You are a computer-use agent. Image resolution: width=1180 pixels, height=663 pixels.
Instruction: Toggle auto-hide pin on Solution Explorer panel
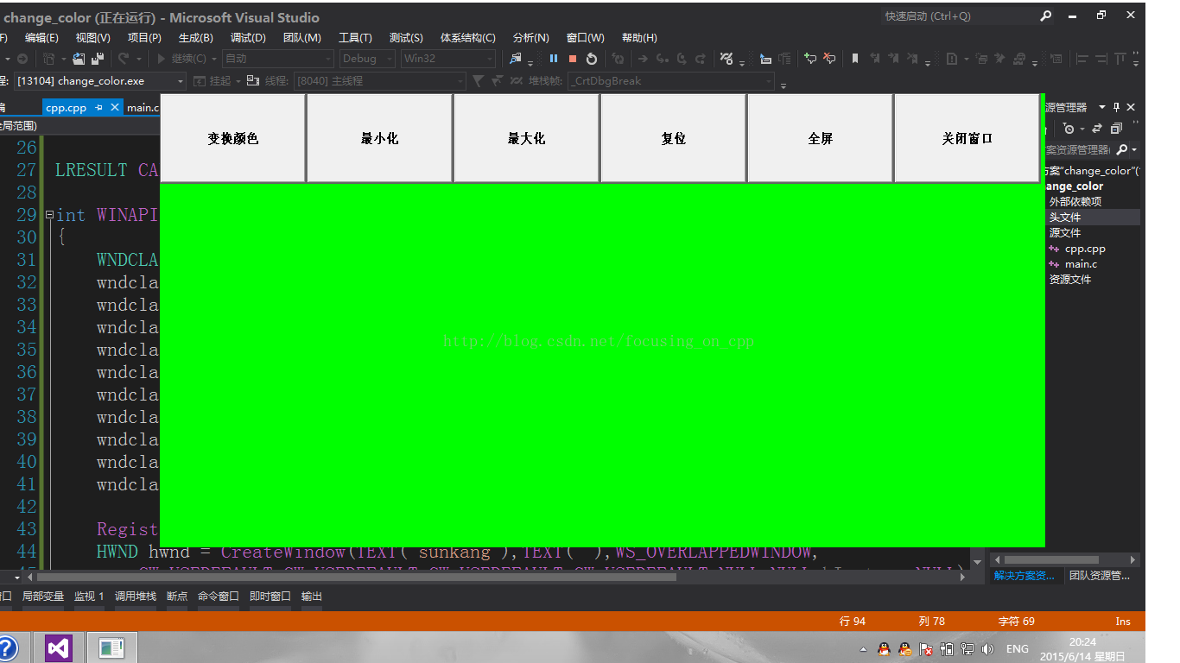[1116, 107]
